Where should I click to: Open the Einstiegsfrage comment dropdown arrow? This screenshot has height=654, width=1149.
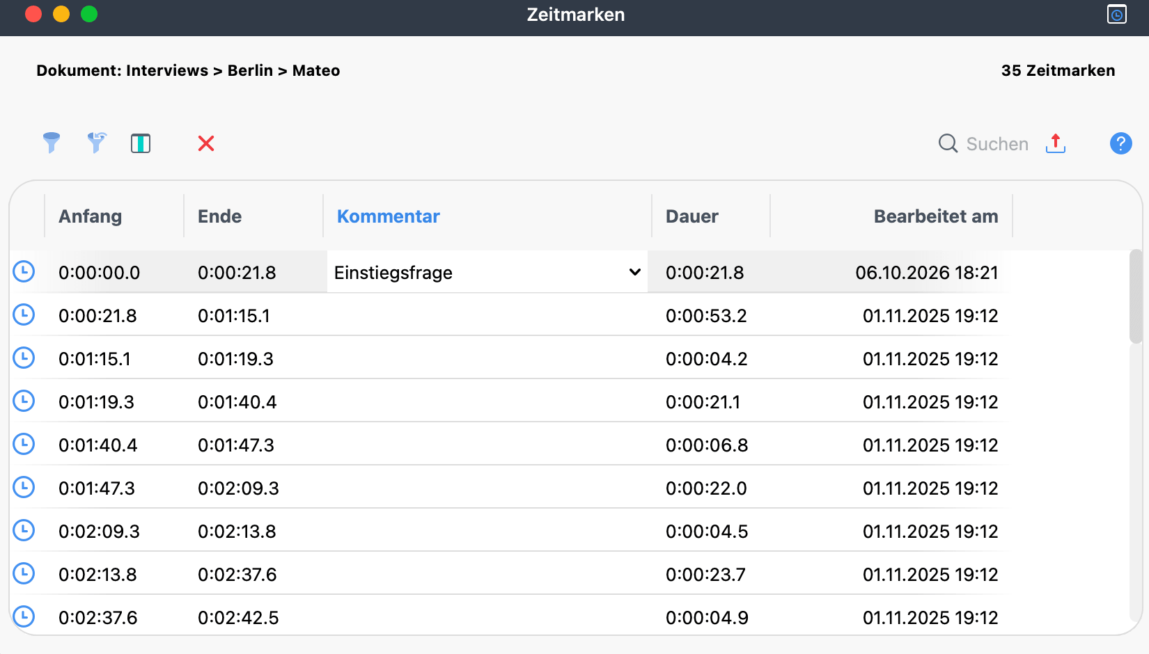click(634, 272)
